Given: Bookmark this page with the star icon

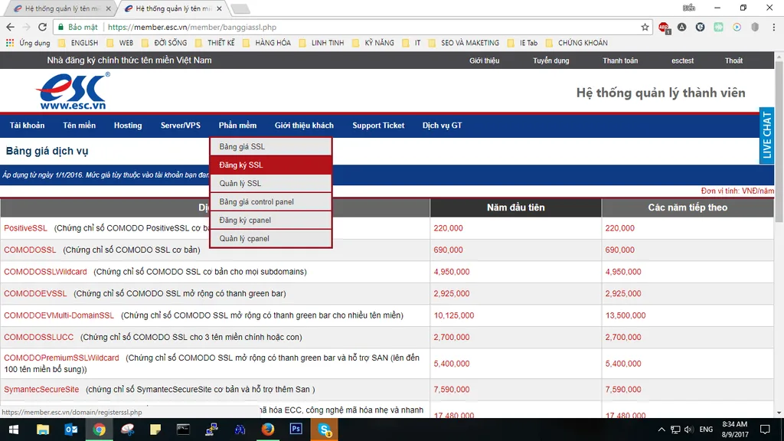Looking at the screenshot, I should (645, 27).
